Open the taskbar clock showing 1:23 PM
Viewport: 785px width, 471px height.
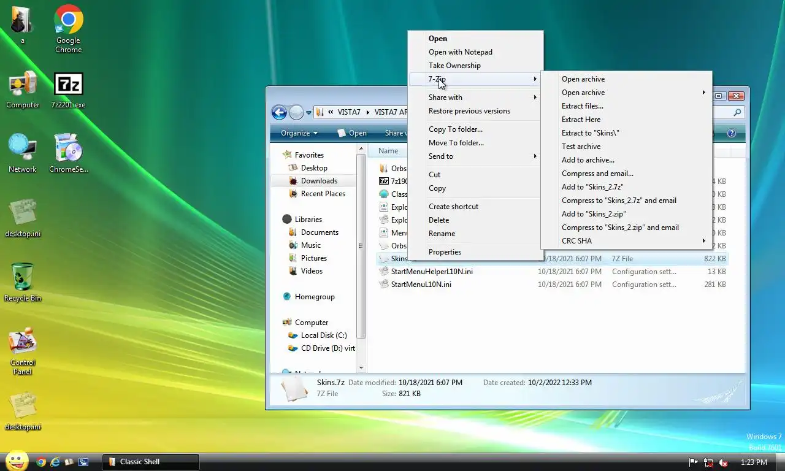754,462
